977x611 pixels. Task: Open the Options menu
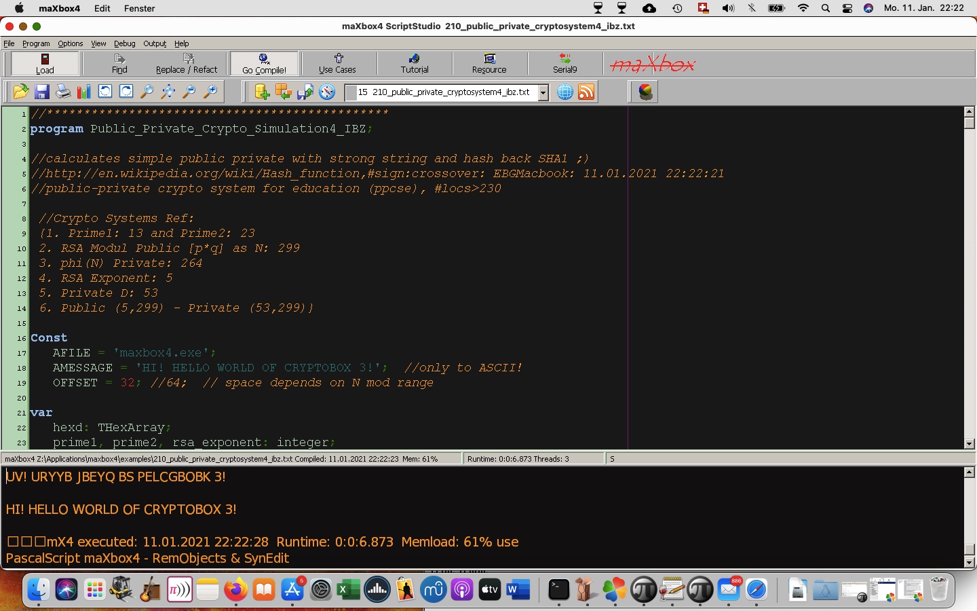70,43
